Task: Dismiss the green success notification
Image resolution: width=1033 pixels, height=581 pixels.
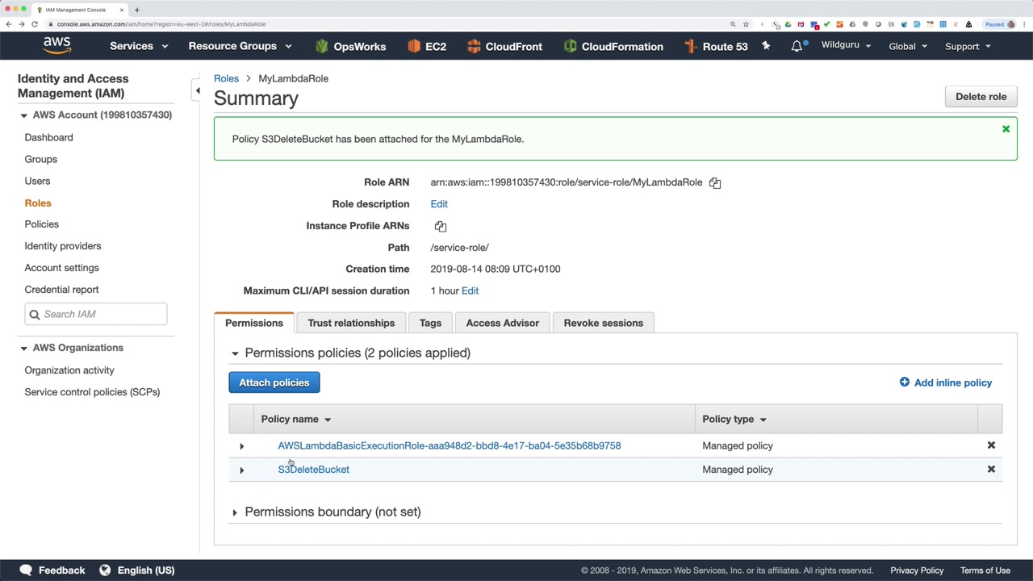Action: click(x=1006, y=129)
